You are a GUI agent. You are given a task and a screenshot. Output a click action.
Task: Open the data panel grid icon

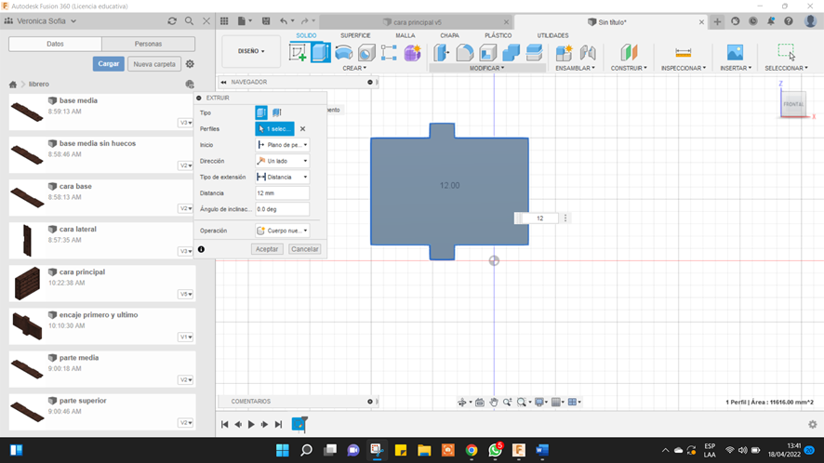(224, 21)
